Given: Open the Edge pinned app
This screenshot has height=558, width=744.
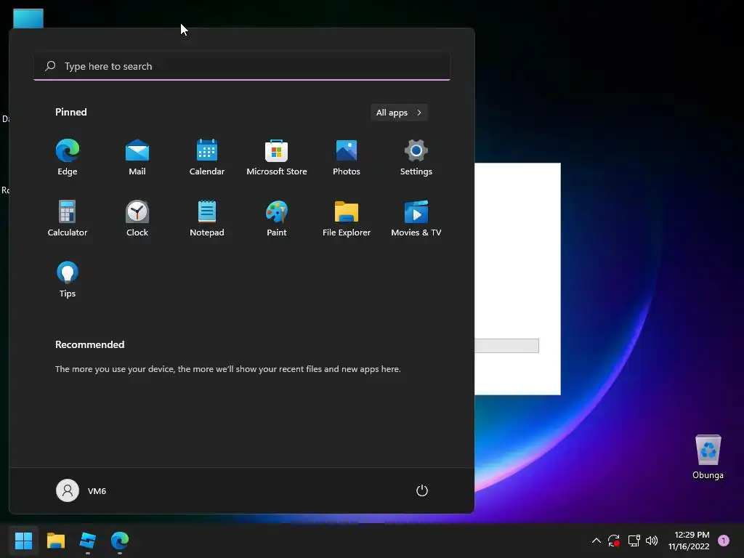Looking at the screenshot, I should pyautogui.click(x=68, y=158).
